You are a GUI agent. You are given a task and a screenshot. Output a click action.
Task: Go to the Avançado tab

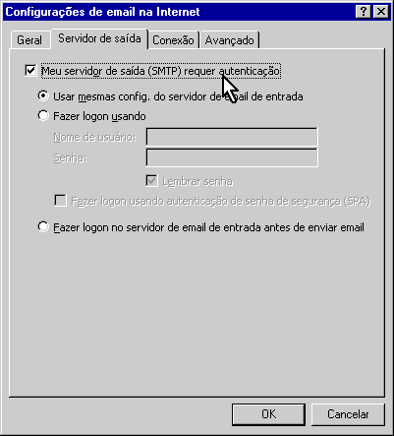(230, 40)
